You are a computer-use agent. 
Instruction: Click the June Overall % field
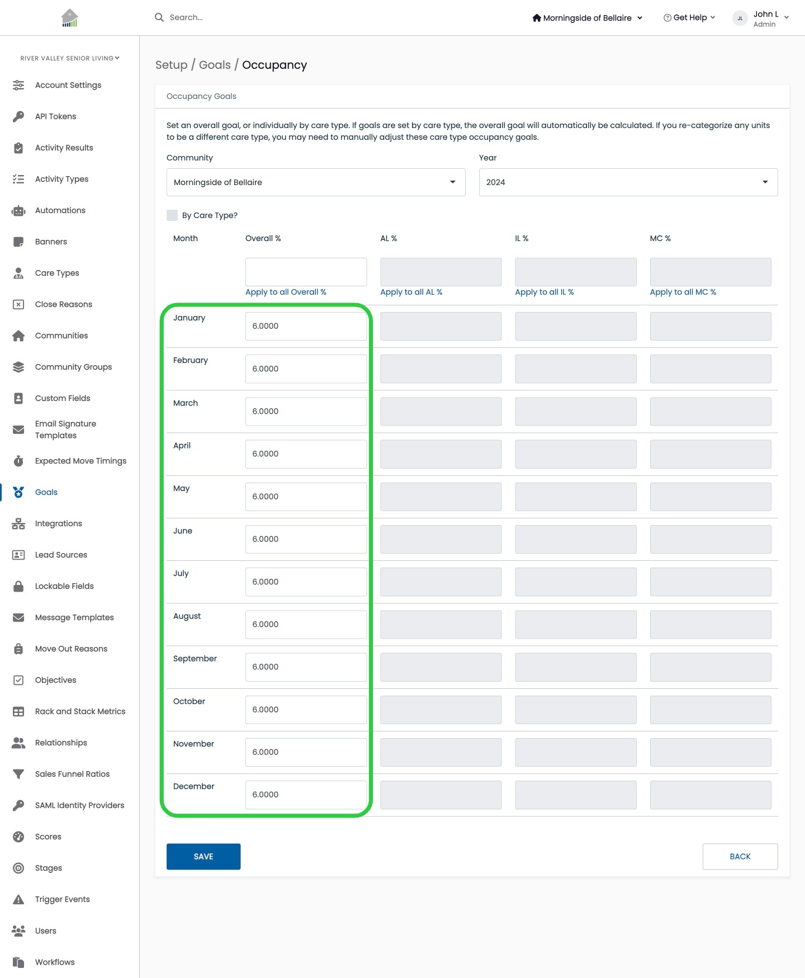tap(306, 539)
